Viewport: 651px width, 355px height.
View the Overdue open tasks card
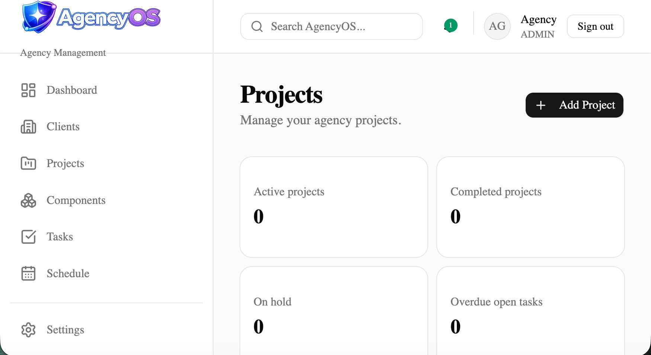530,311
